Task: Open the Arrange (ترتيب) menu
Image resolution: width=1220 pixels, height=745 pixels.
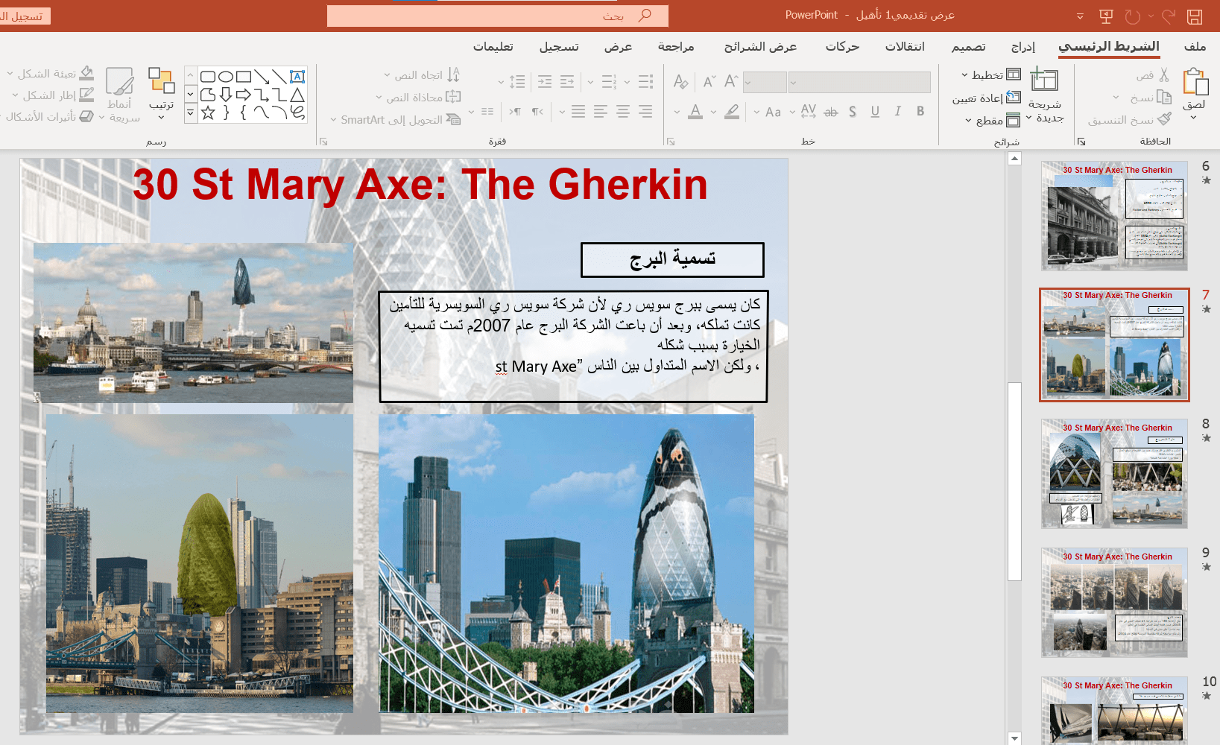Action: (161, 93)
